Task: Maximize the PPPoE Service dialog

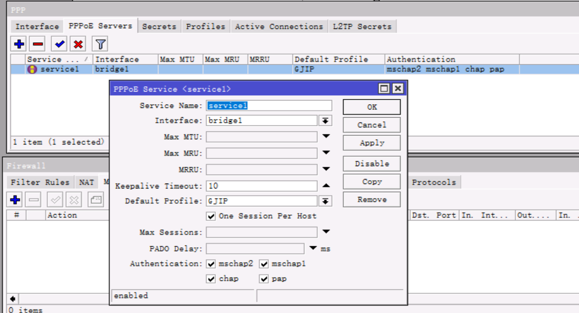Action: tap(384, 89)
